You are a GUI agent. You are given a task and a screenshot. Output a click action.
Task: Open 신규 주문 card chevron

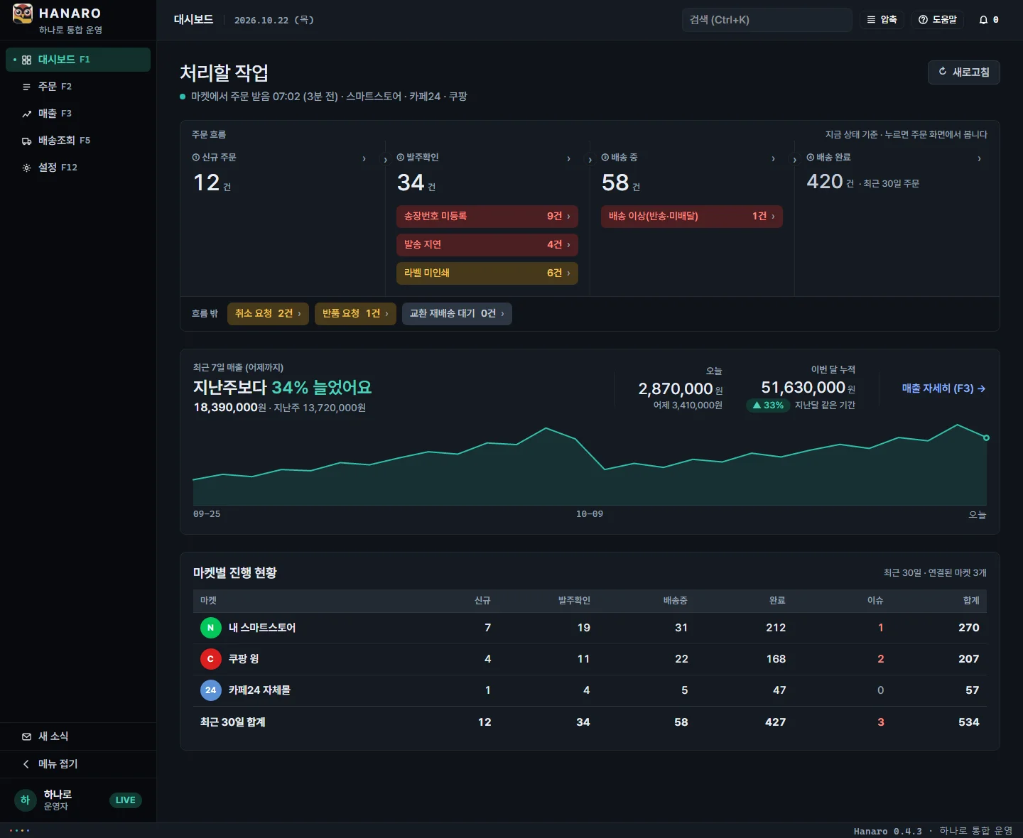[x=364, y=158]
